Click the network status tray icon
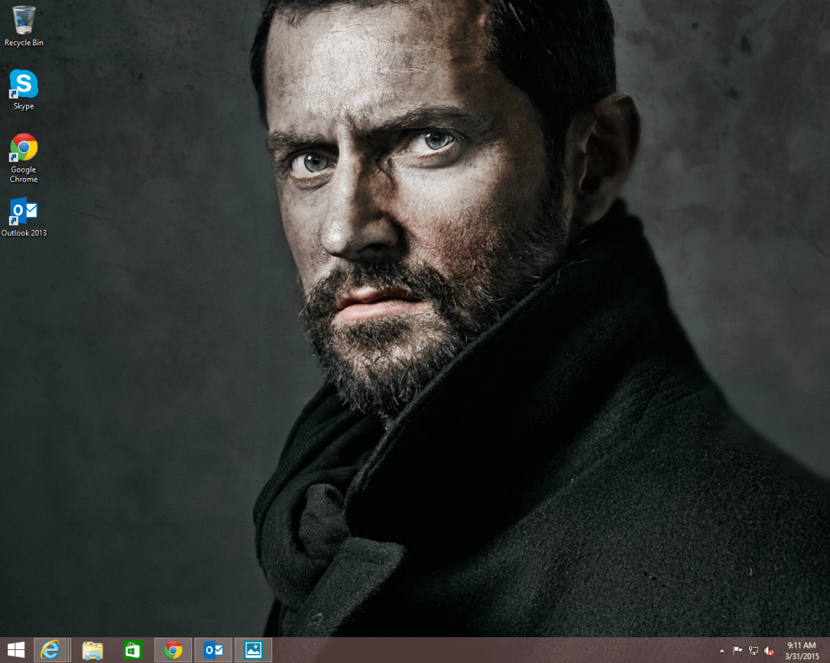830x663 pixels. 752,650
